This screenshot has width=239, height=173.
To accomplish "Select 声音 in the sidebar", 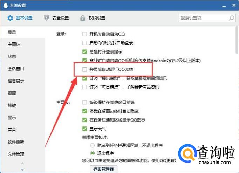I will (x=22, y=130).
